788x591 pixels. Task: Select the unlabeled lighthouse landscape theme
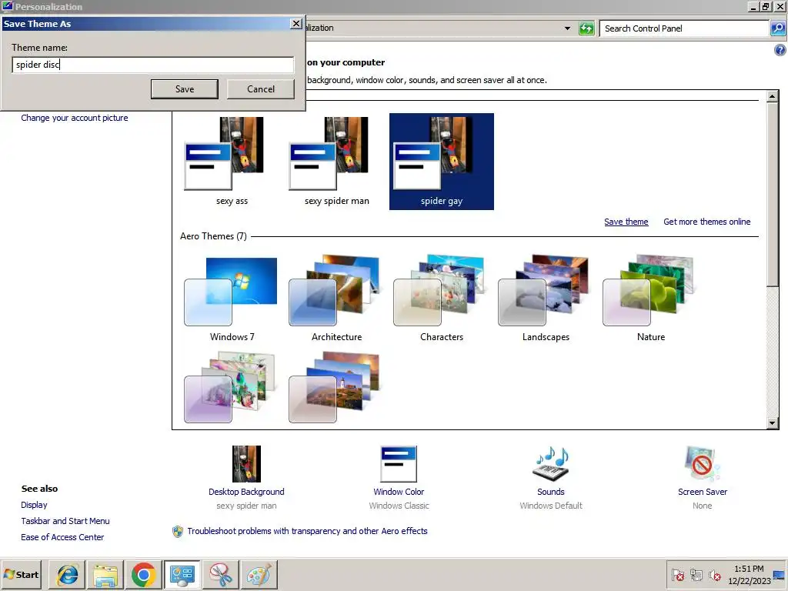pos(334,387)
